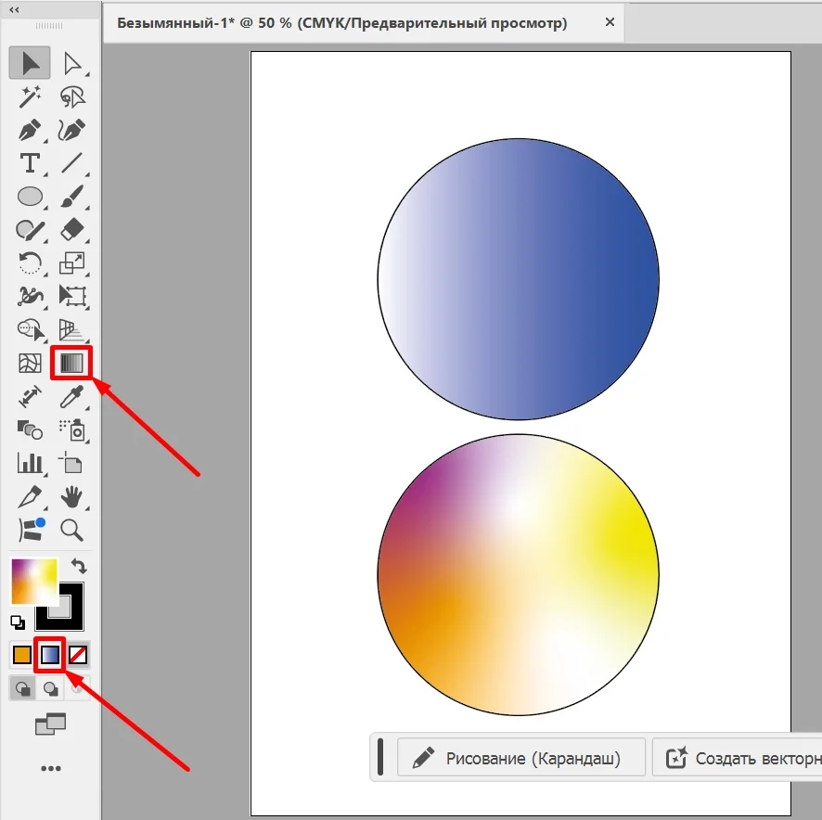The image size is (822, 820).
Task: Select the Shape Builder tool
Action: pyautogui.click(x=31, y=329)
